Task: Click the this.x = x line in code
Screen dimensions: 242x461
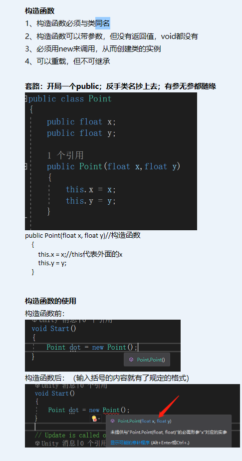Action: [91, 189]
